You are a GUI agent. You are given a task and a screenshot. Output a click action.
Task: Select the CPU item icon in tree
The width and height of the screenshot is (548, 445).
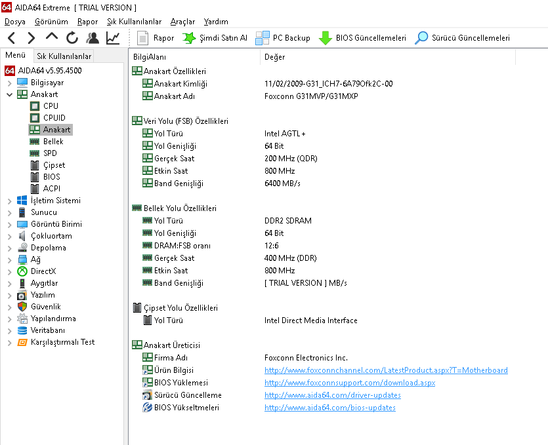[35, 106]
